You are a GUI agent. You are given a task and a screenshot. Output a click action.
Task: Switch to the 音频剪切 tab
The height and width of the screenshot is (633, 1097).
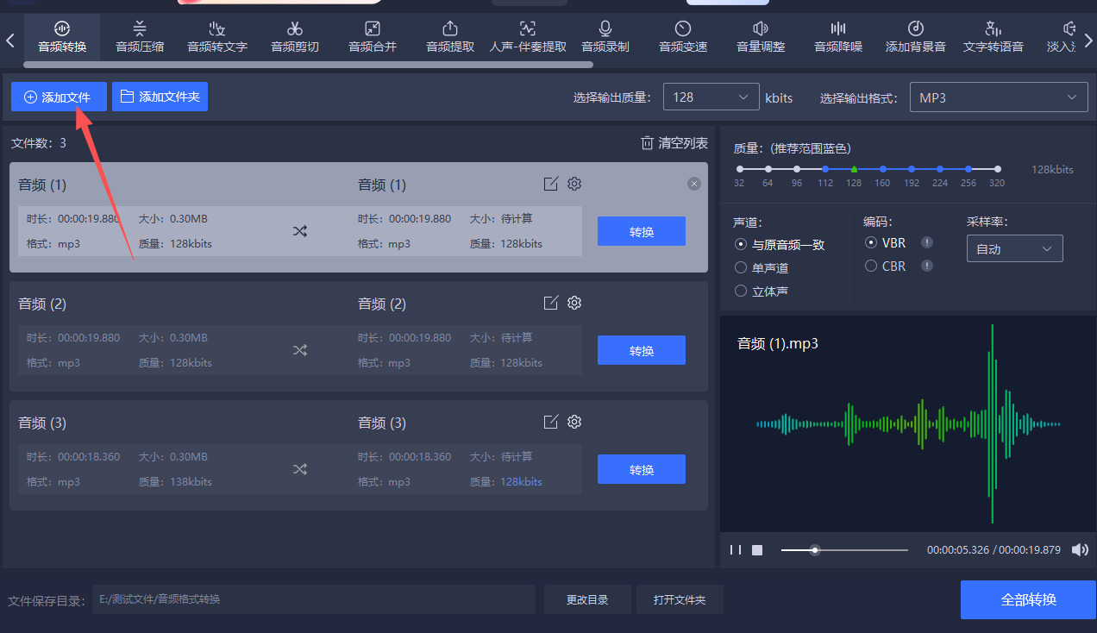click(295, 37)
